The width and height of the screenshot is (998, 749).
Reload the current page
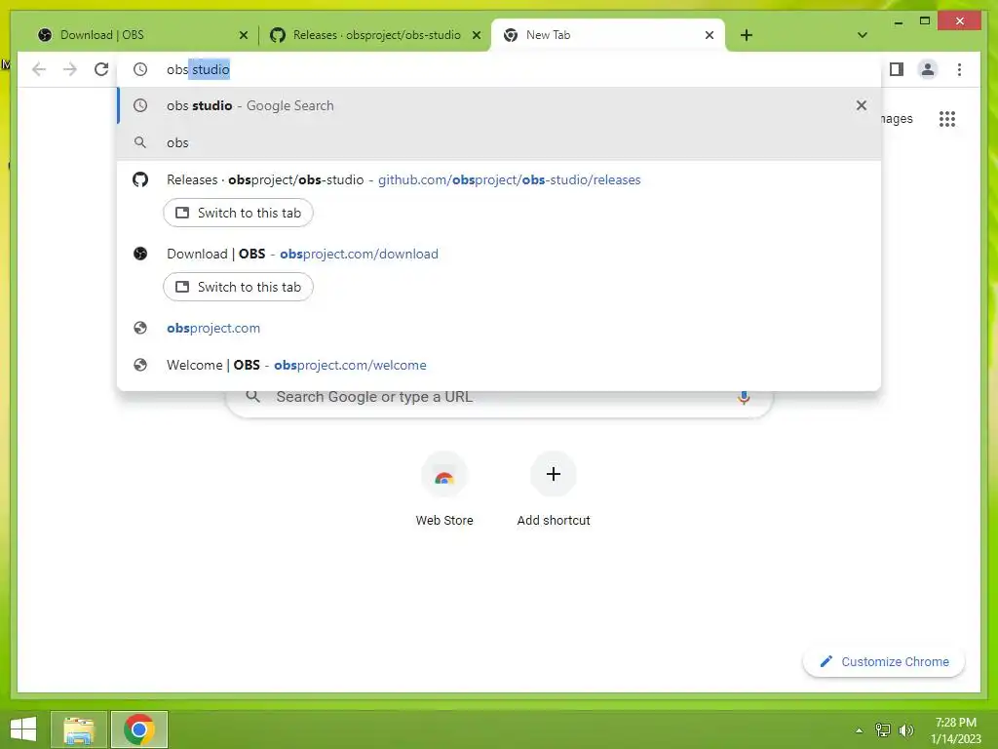pyautogui.click(x=101, y=69)
